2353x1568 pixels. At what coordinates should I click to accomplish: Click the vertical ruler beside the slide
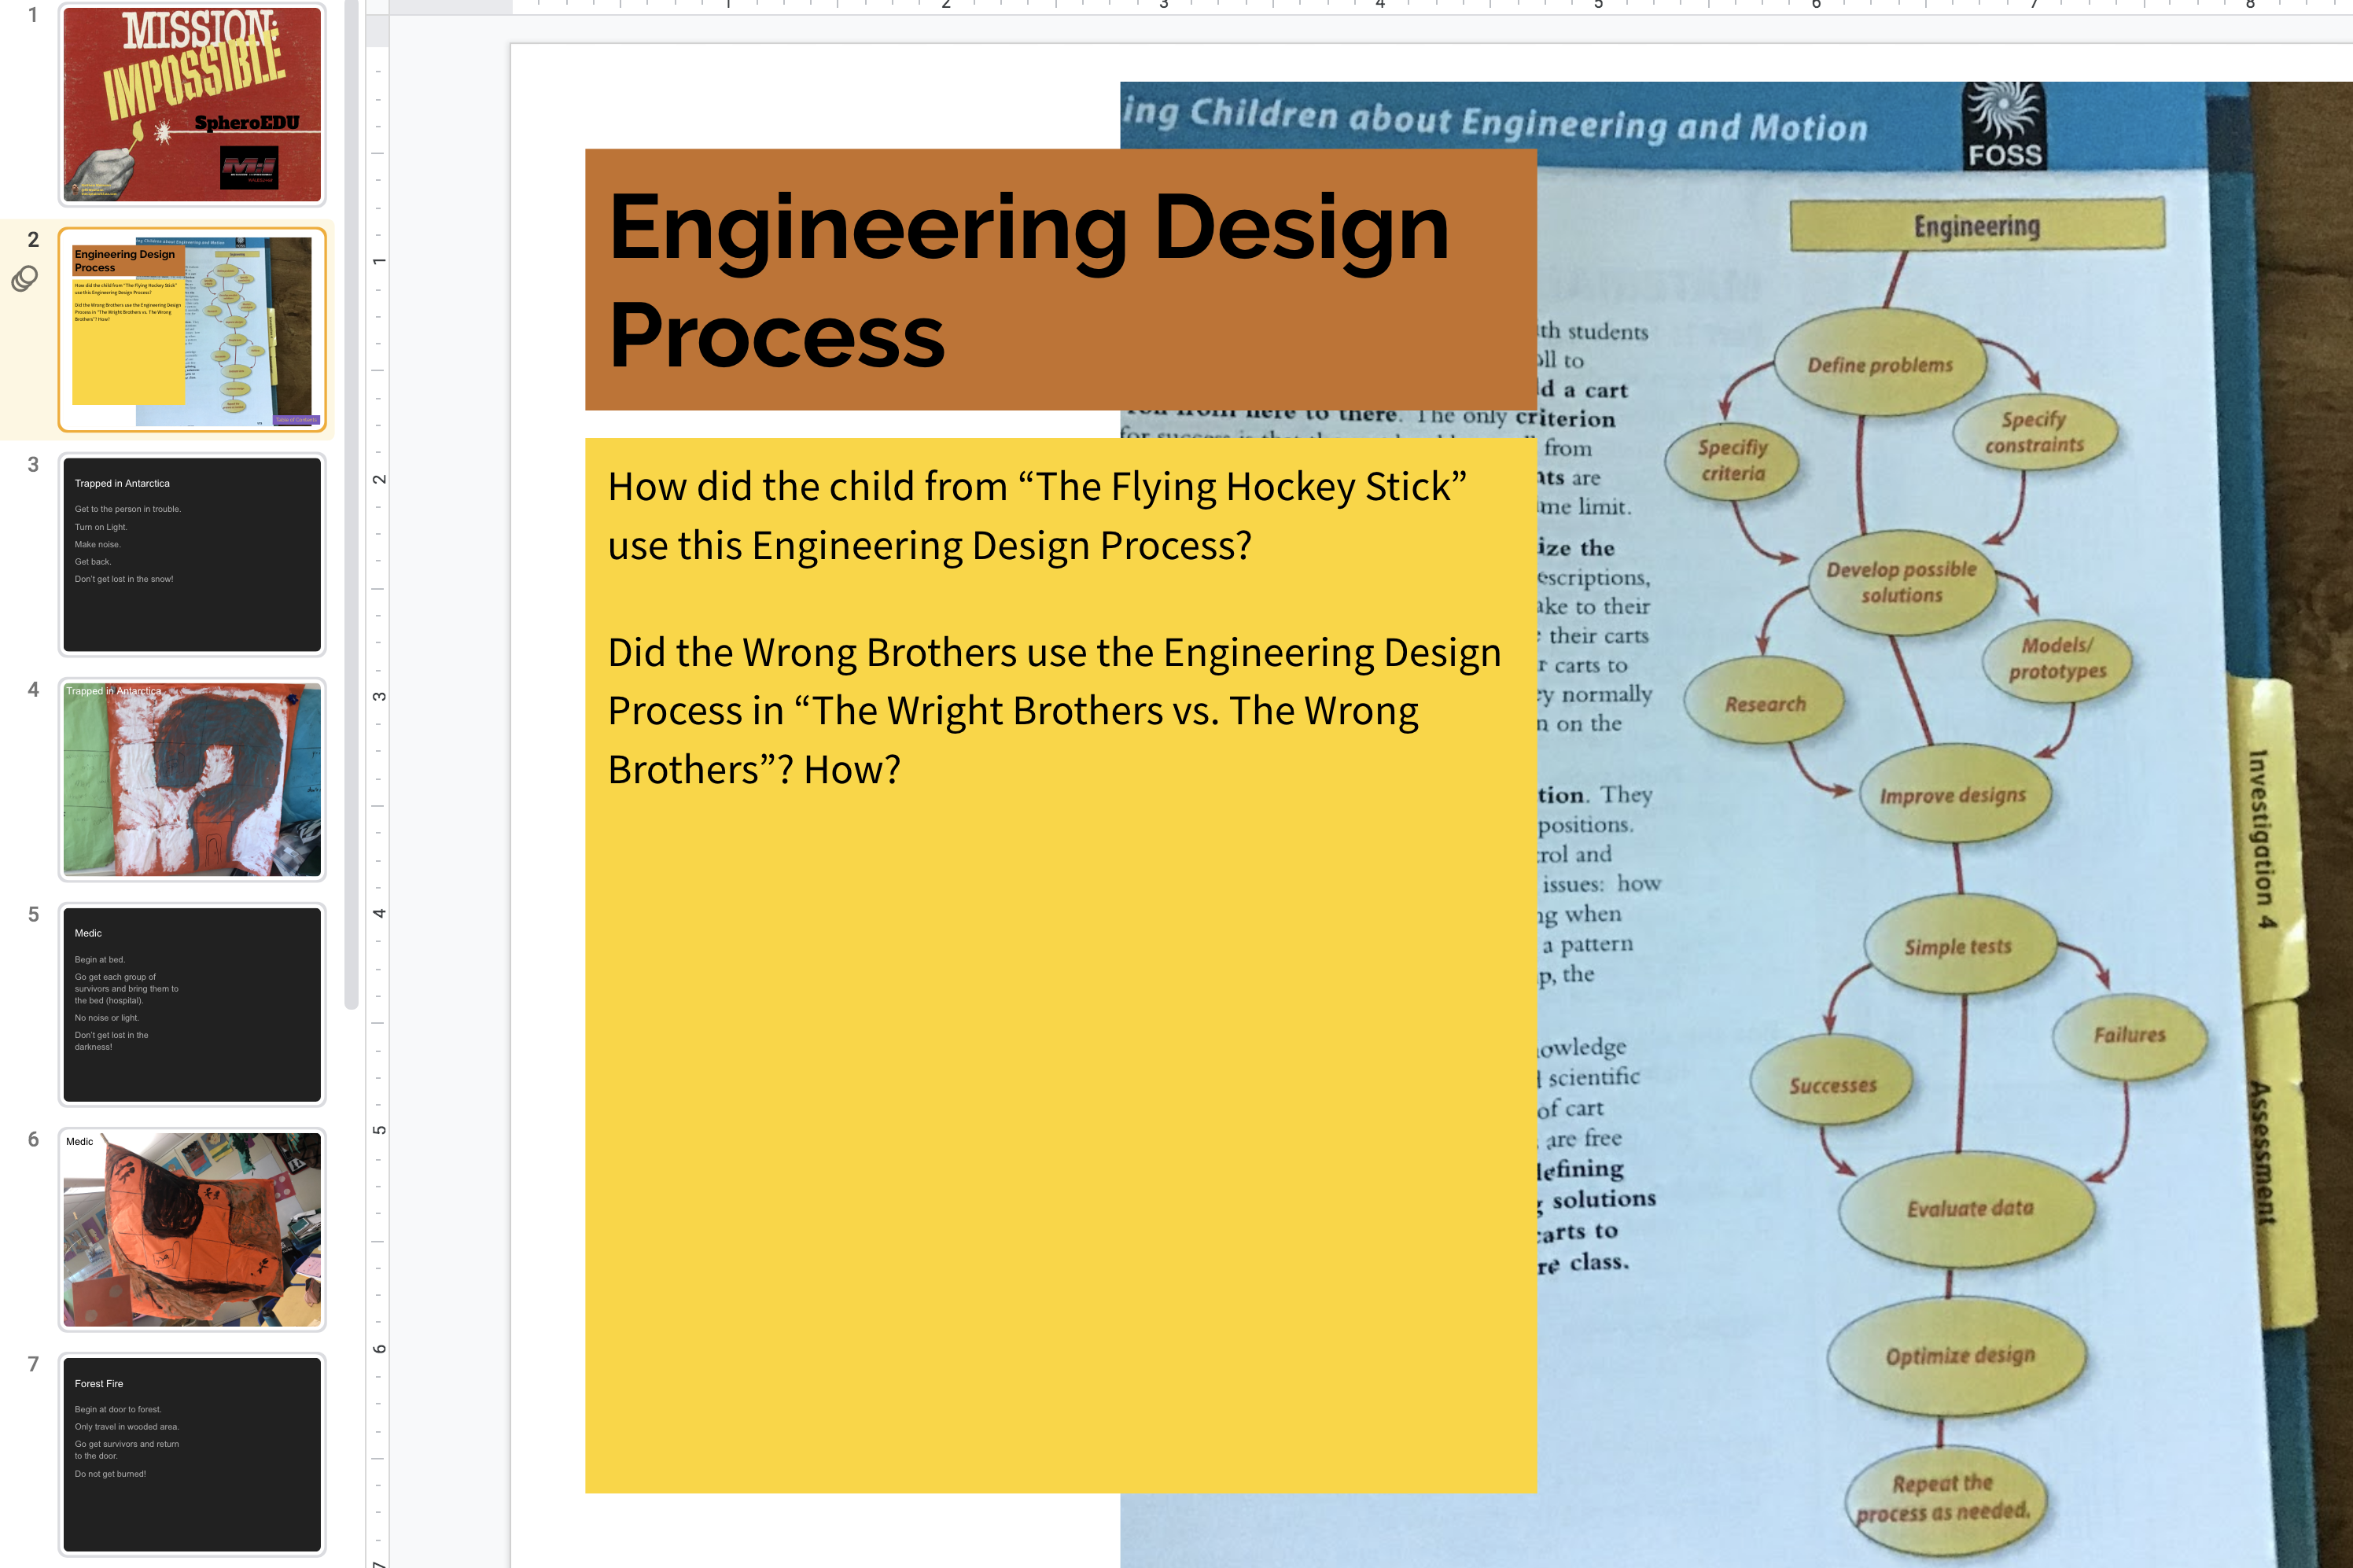tap(379, 800)
